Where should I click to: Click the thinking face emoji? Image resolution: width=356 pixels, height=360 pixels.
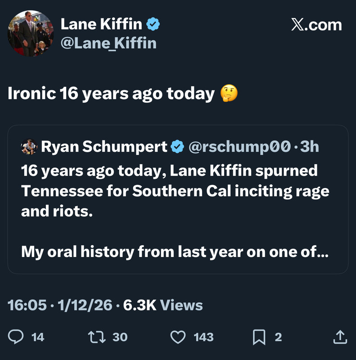point(229,94)
